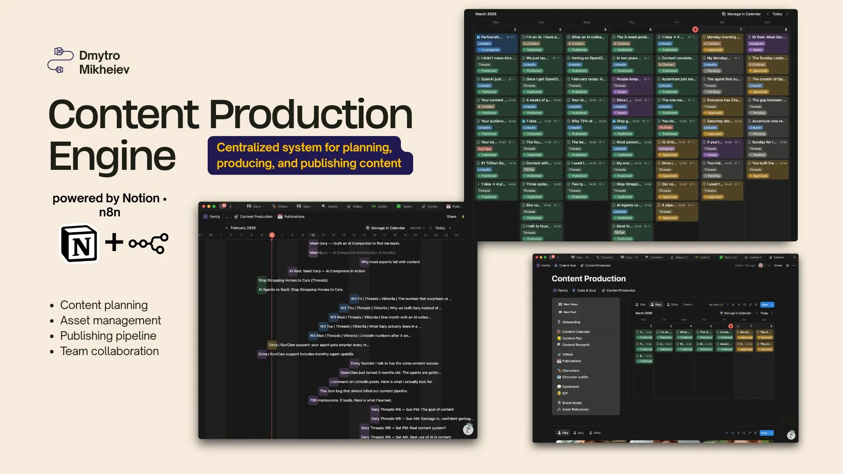Screen dimensions: 843x474
Task: Click Notion AI face button in Content Production window
Action: pyautogui.click(x=791, y=435)
